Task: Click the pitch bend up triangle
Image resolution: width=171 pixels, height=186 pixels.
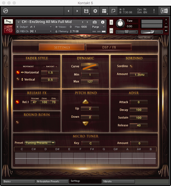Action: 85,102
